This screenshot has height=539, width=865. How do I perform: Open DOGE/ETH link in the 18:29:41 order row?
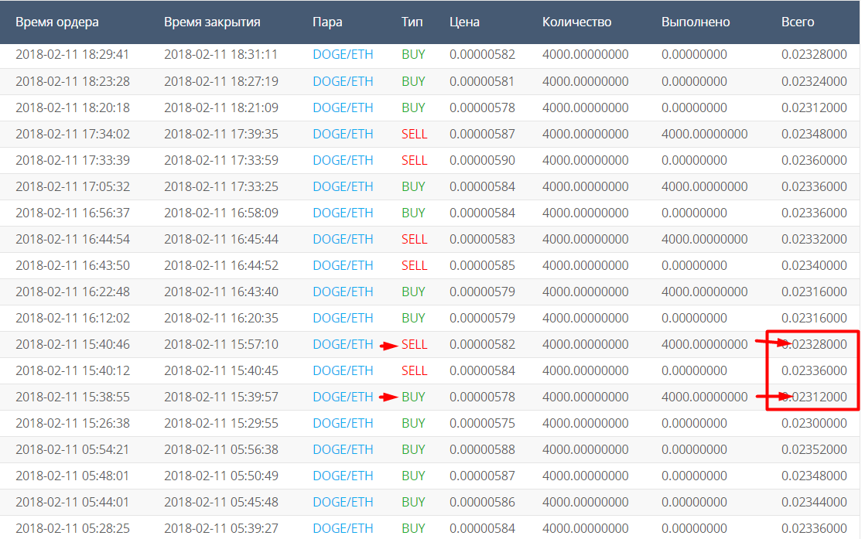coord(343,55)
